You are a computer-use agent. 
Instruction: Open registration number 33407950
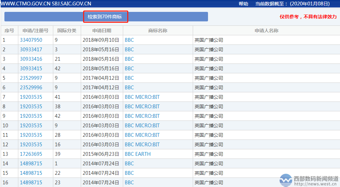click(31, 40)
